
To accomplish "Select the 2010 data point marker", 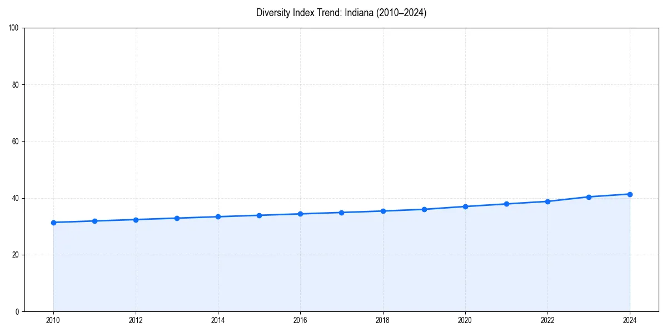I will click(53, 223).
